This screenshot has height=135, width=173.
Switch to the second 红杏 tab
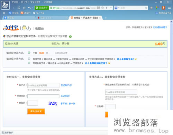52,18
